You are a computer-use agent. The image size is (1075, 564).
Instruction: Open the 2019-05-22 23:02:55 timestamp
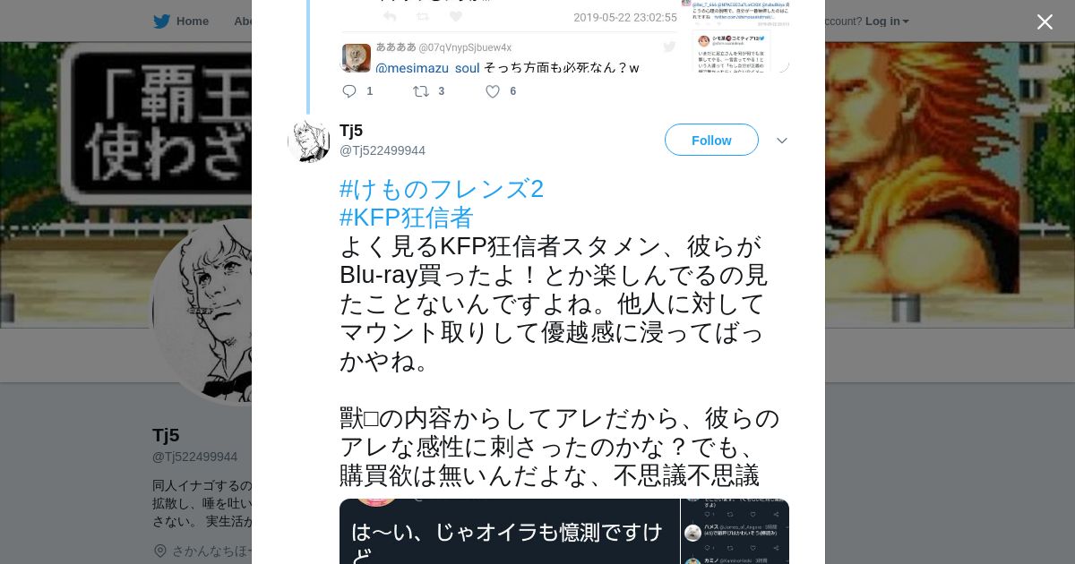click(625, 17)
